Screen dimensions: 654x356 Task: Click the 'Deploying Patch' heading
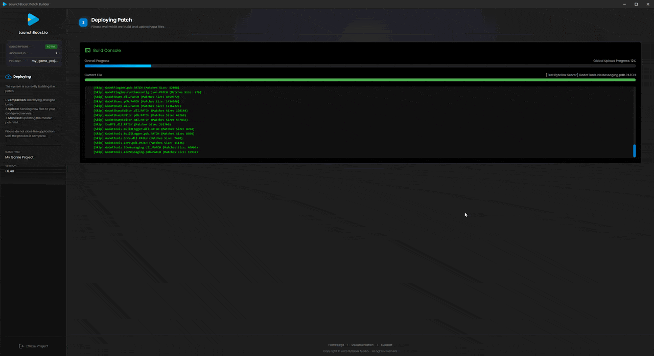click(111, 20)
